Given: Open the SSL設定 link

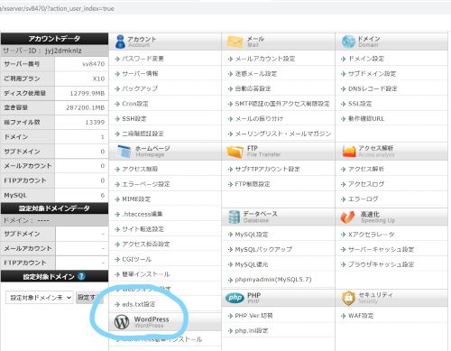Looking at the screenshot, I should pyautogui.click(x=360, y=104).
